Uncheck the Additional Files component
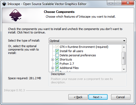 [57, 68]
